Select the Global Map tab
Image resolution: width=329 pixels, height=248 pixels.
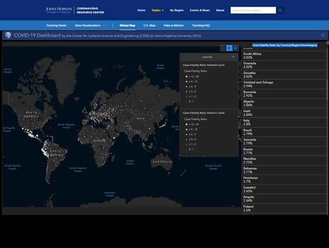click(127, 26)
